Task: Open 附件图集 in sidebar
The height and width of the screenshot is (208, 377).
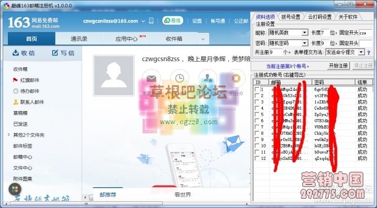Action: [23, 179]
